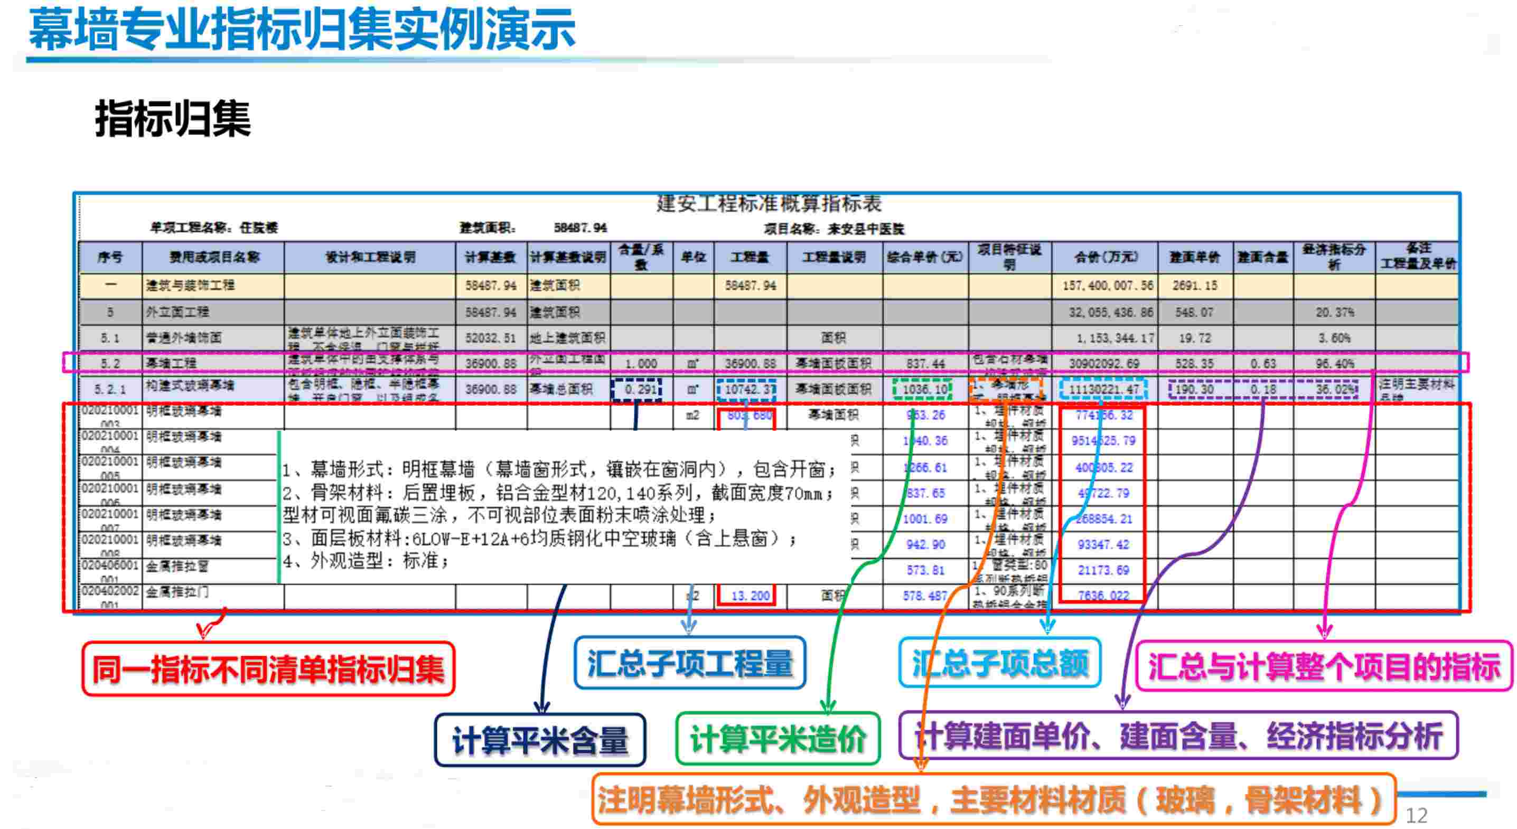Click the blue '汇总子项工程量' label box
The width and height of the screenshot is (1517, 829).
[x=690, y=663]
